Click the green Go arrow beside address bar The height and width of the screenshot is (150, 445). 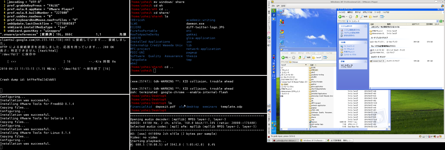441,21
